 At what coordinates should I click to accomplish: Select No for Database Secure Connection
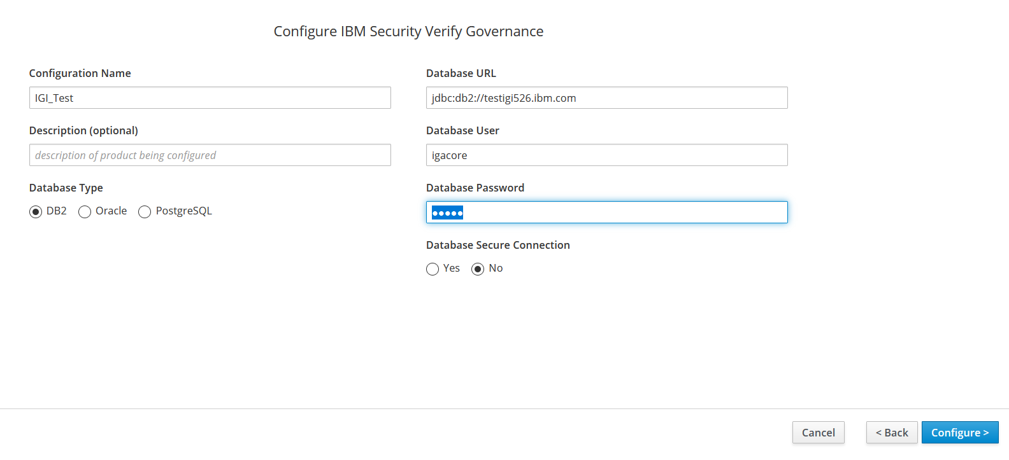click(x=478, y=269)
